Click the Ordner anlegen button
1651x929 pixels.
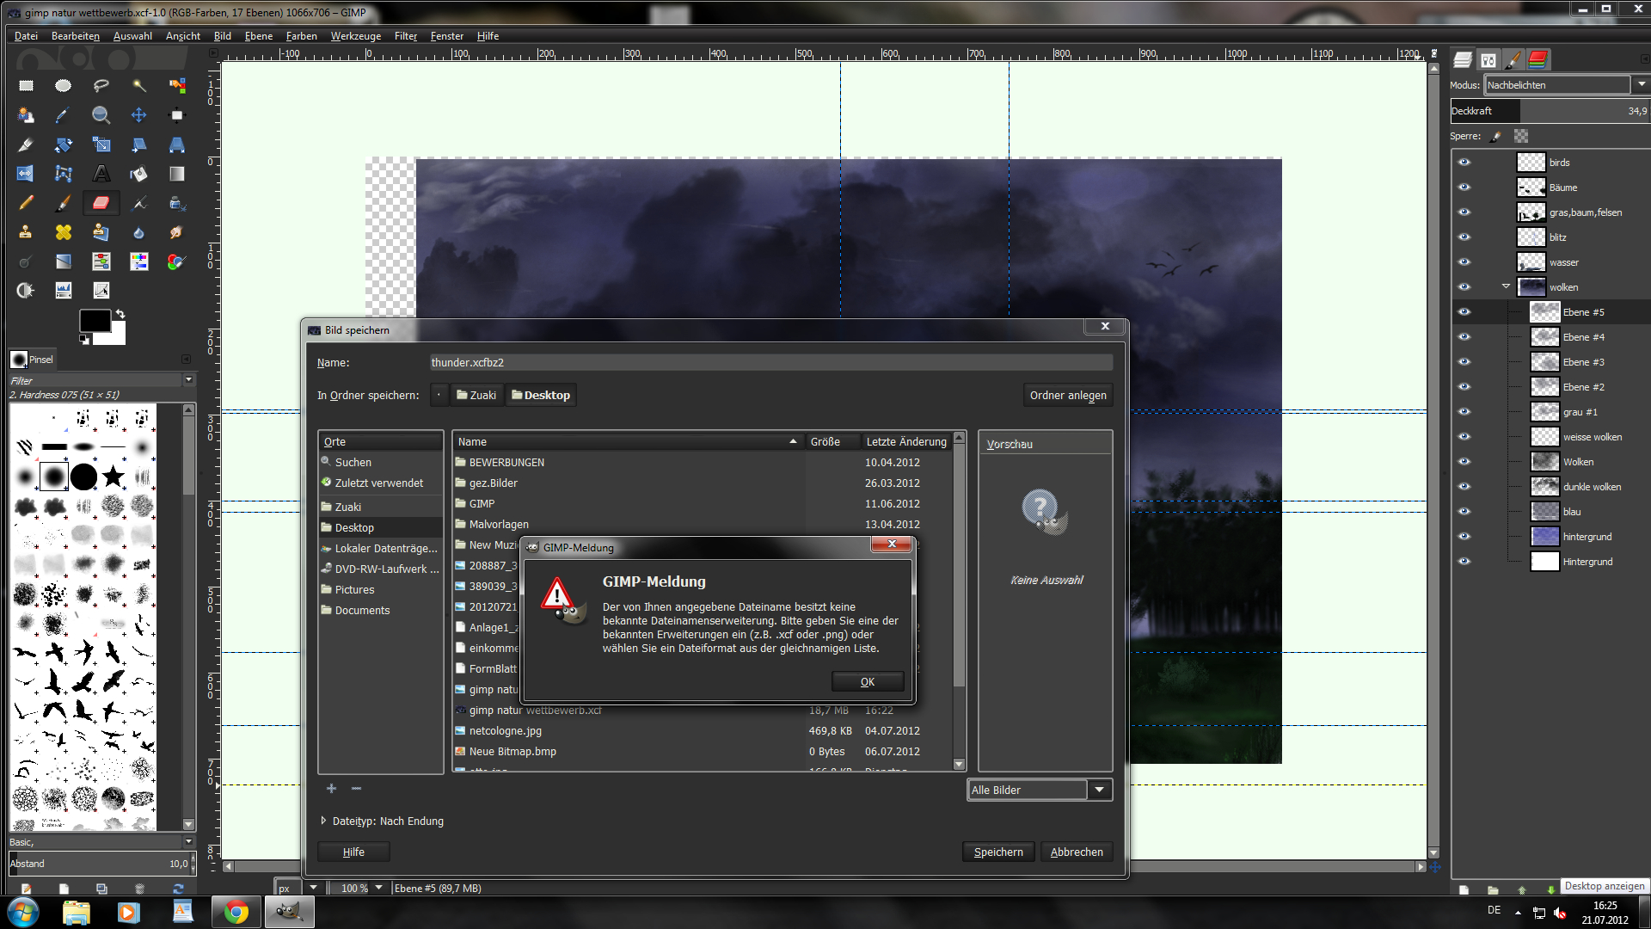coord(1068,395)
